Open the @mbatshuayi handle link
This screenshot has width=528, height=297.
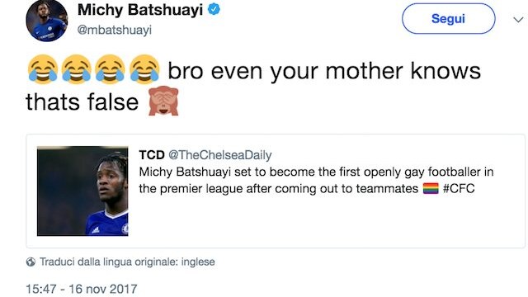[115, 30]
